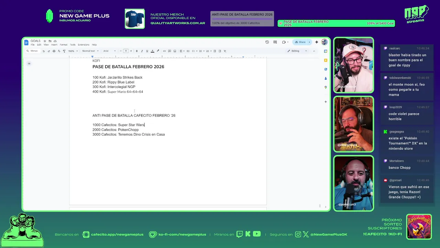The image size is (440, 248).
Task: Open the Help menu
Action: [x=94, y=45]
